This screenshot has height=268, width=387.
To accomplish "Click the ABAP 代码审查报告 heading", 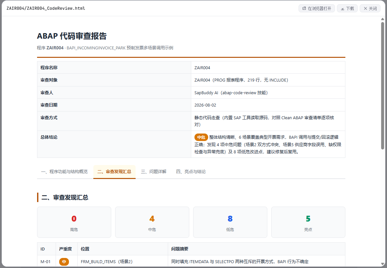I will point(72,36).
